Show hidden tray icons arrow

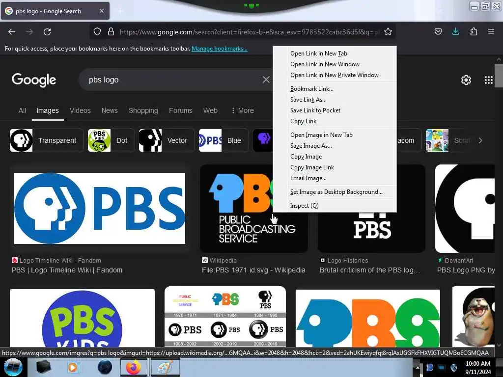(418, 367)
